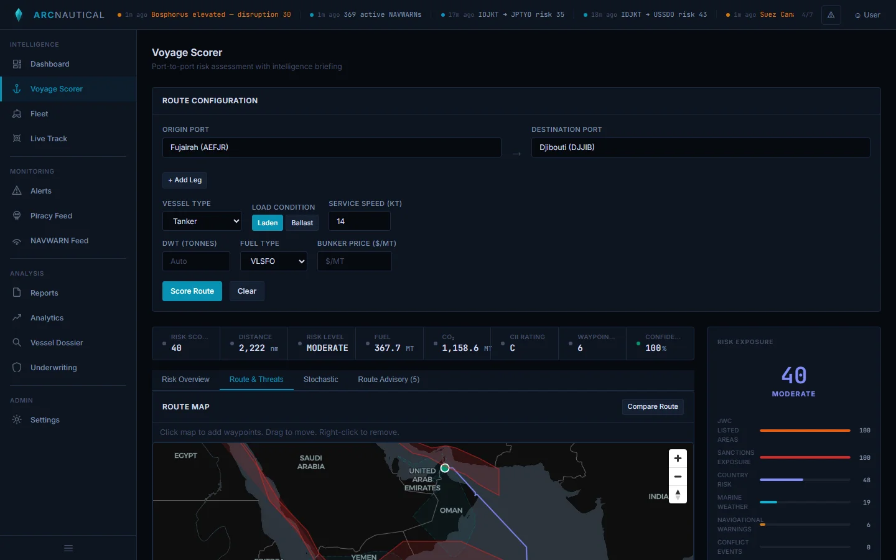Change fuel type via the VLSFO dropdown
The image size is (896, 560).
click(273, 261)
